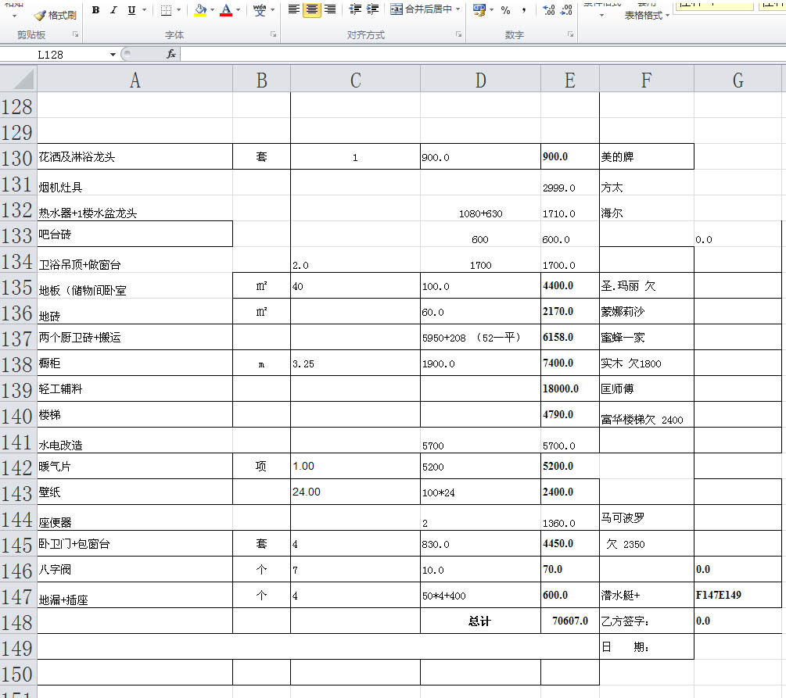Select center alignment
The image size is (786, 698).
[311, 10]
